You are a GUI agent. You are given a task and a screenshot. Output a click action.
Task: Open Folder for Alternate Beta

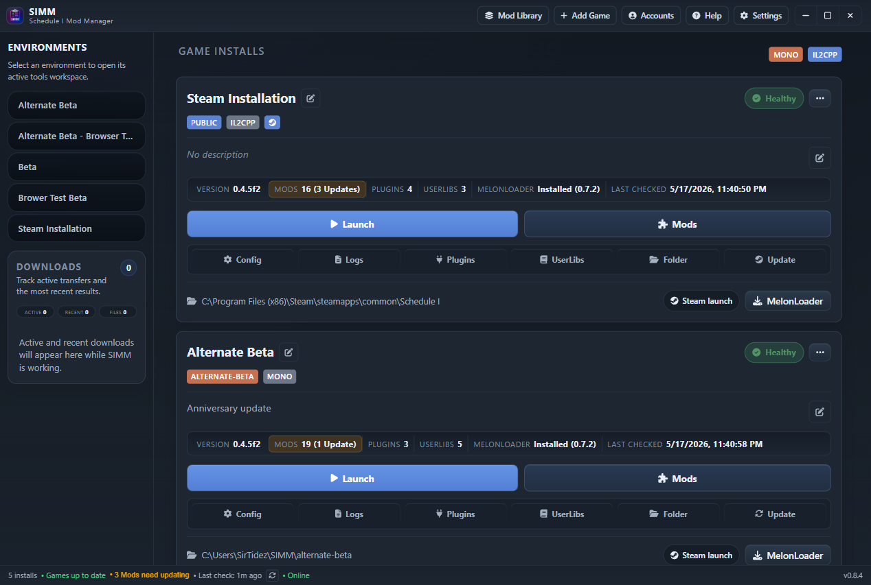pos(668,514)
